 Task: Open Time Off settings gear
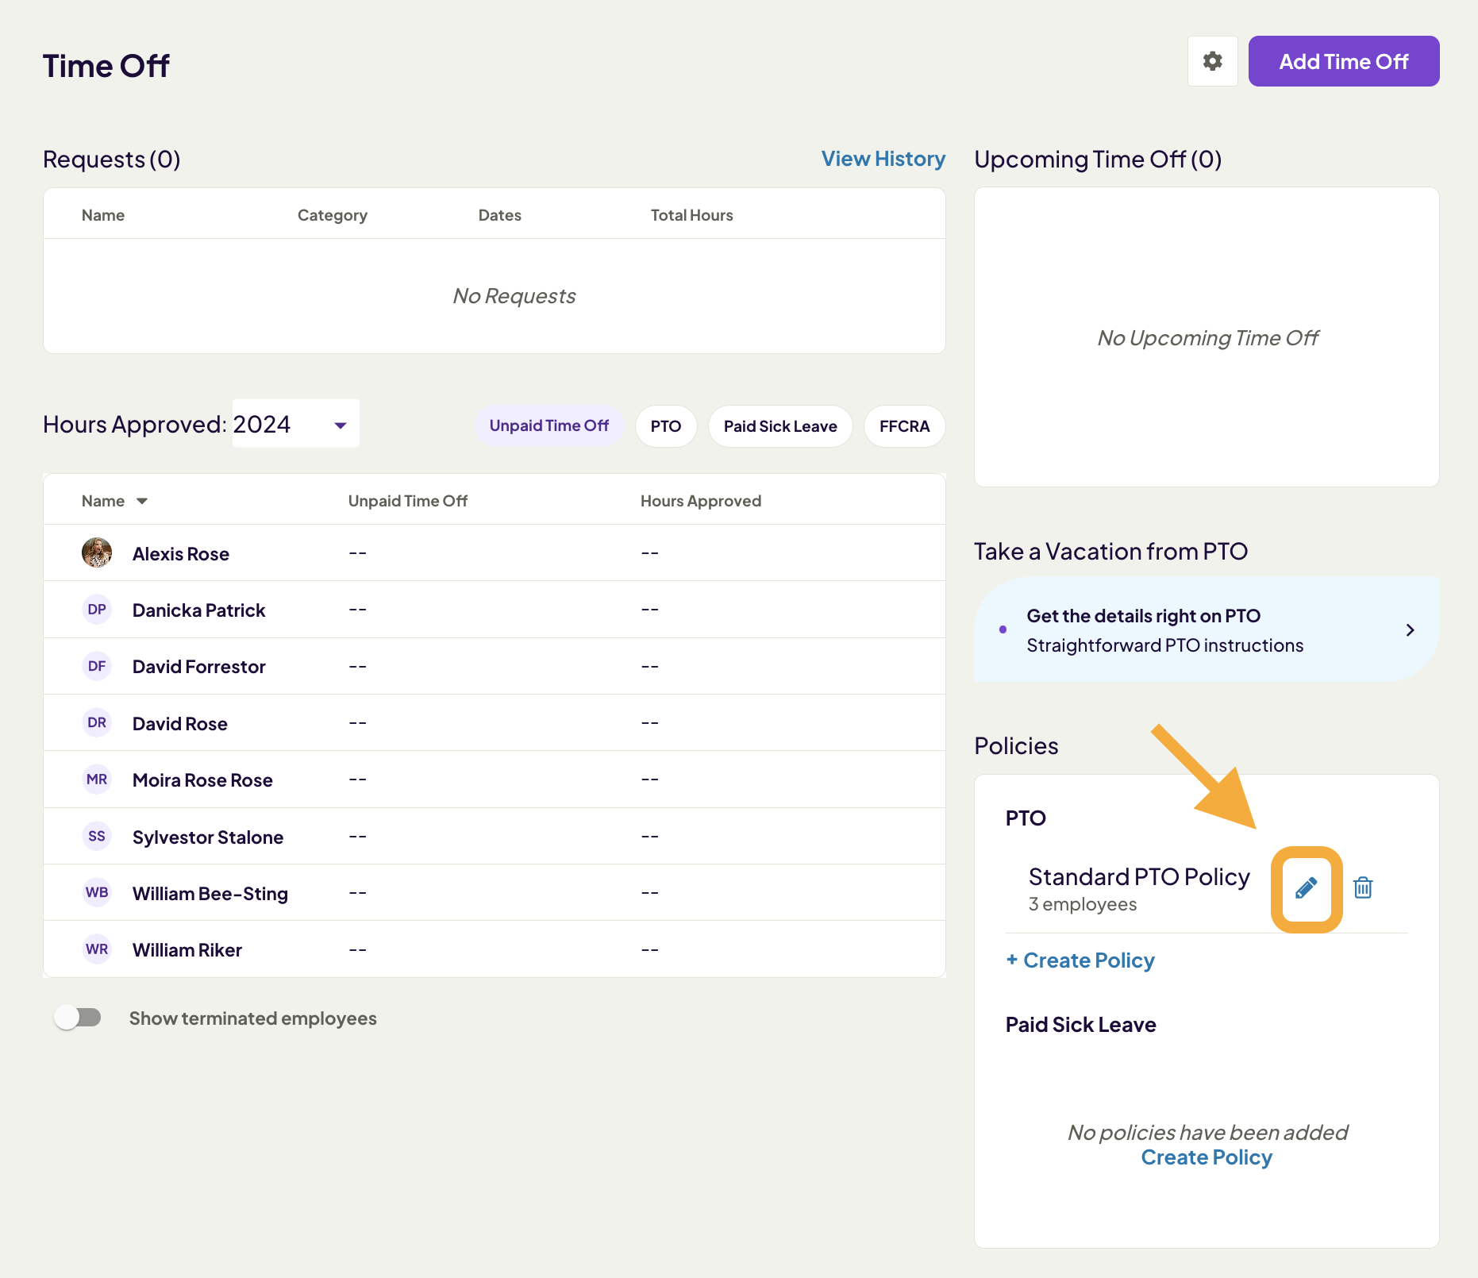click(1212, 61)
